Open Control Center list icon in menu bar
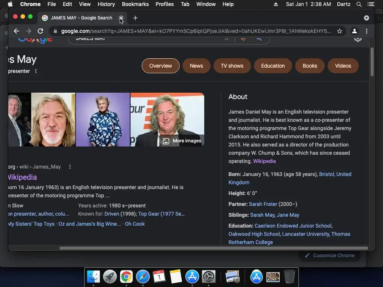This screenshot has height=287, width=383. pos(371,4)
